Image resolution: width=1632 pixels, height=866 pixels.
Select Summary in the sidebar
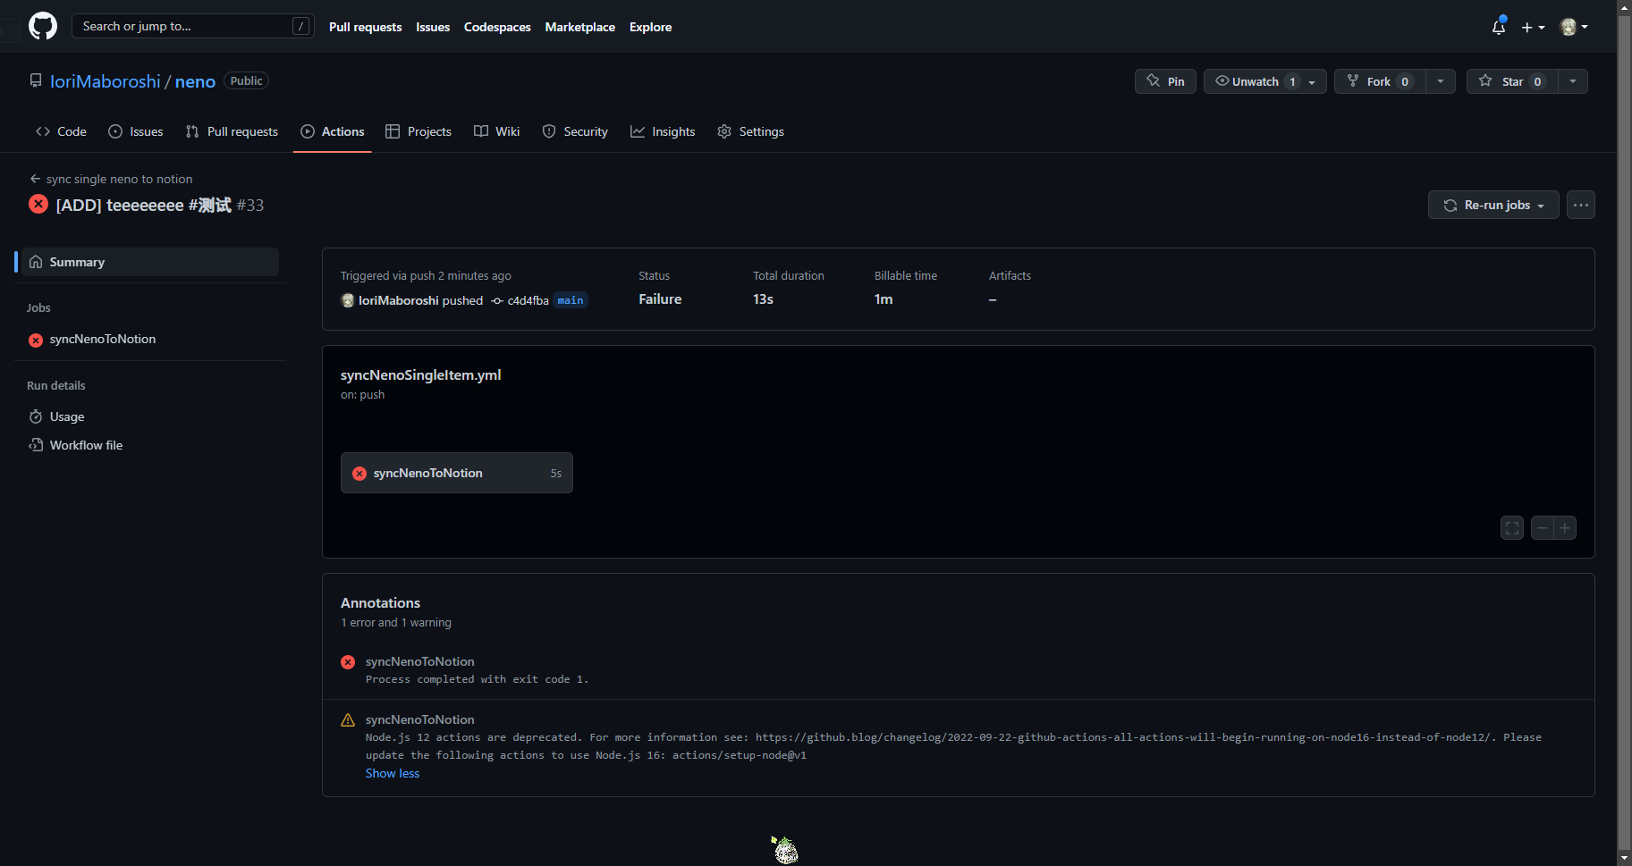coord(150,262)
